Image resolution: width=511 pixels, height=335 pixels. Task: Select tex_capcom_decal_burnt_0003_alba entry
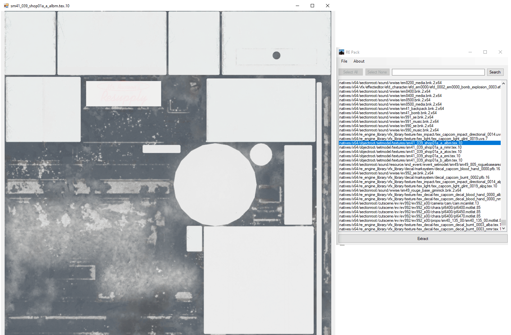(420, 225)
